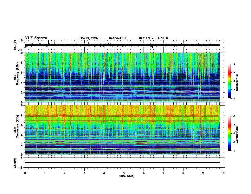Click time axis tick label '9'
The height and width of the screenshot is (194, 251).
click(x=203, y=173)
